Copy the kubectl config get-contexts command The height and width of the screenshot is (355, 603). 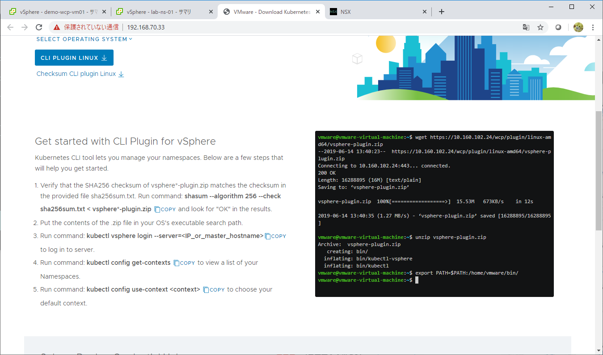coord(184,263)
